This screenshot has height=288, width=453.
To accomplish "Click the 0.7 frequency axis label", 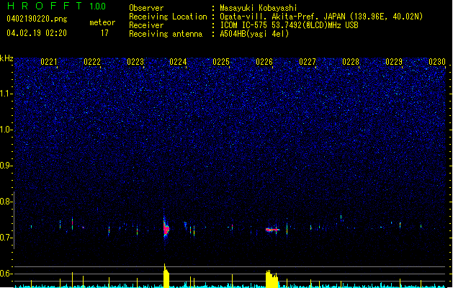I will click(x=6, y=238).
